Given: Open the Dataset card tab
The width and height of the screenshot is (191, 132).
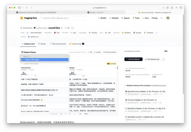Looking at the screenshot, I should pos(28,44).
